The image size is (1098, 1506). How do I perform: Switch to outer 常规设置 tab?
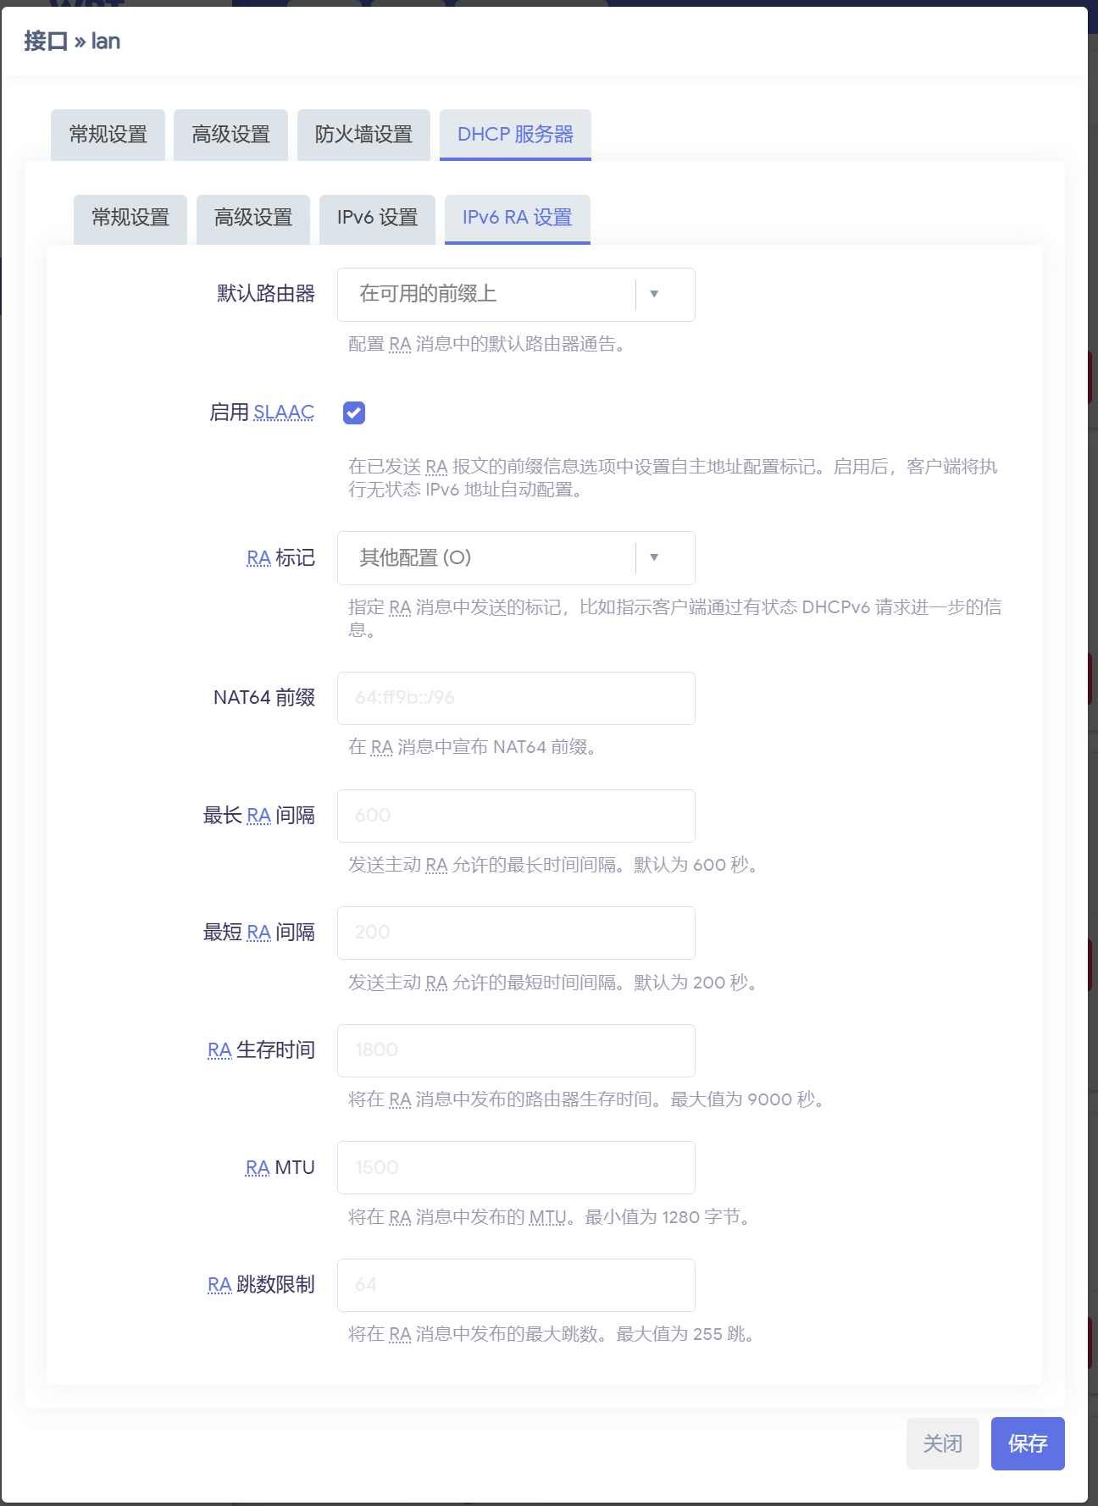pos(108,135)
